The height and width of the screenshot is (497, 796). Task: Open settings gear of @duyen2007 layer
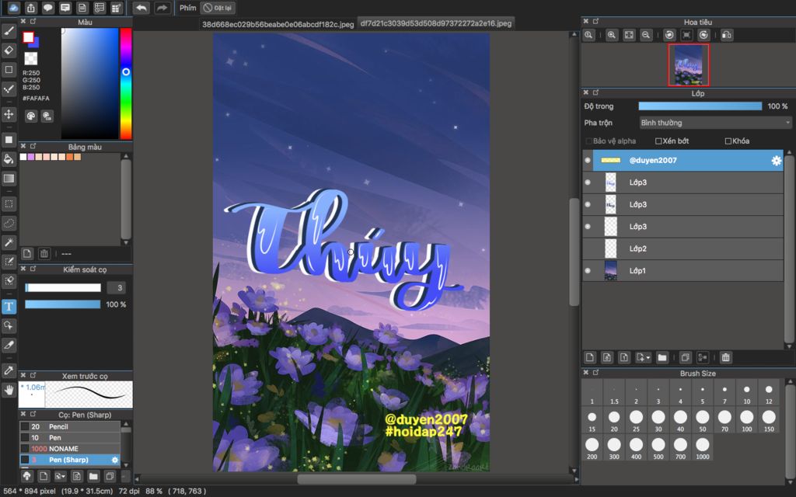[x=777, y=160]
